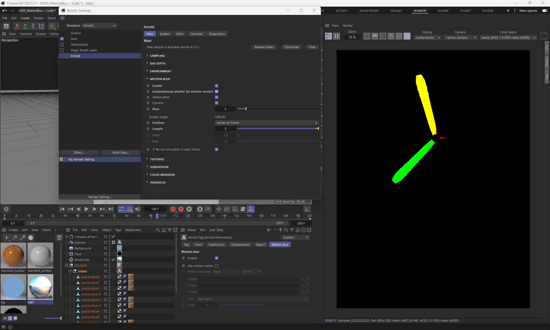Open the Displacement tab in Arnold Tag
This screenshot has height=330, width=550.
coord(240,245)
